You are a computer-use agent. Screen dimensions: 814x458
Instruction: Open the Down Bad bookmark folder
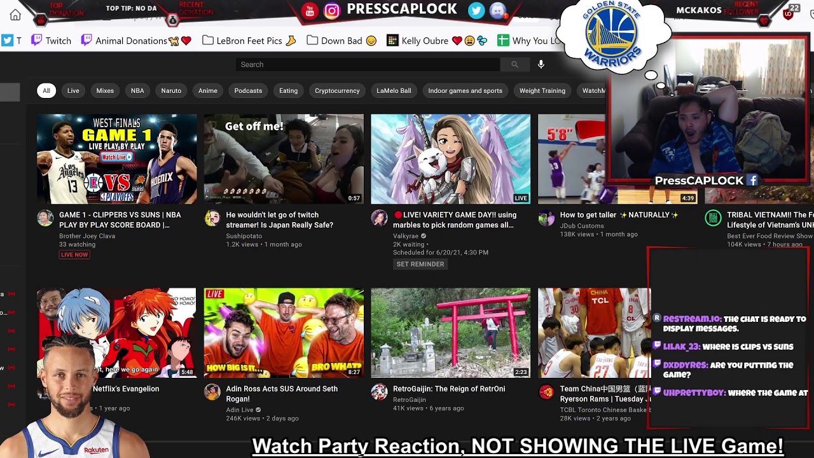point(341,41)
